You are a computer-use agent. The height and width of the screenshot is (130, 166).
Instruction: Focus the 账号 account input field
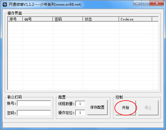click(x=34, y=103)
